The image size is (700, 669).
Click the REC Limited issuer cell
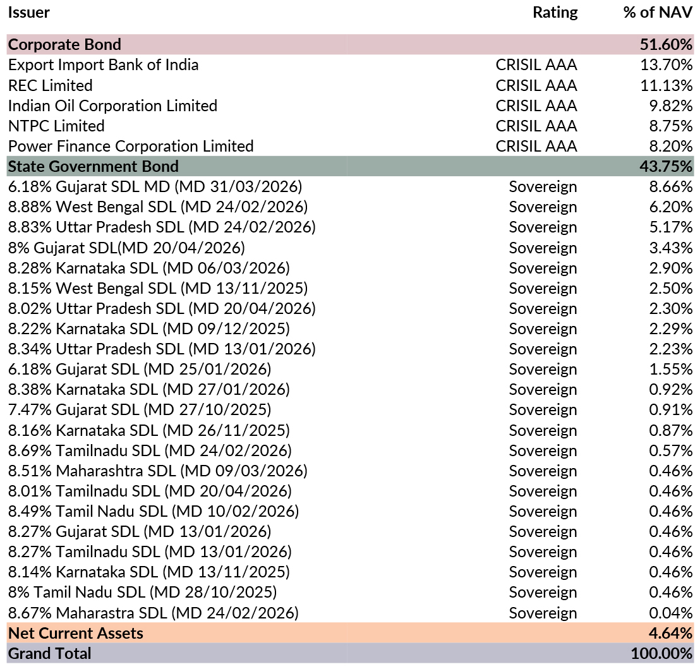click(x=50, y=85)
